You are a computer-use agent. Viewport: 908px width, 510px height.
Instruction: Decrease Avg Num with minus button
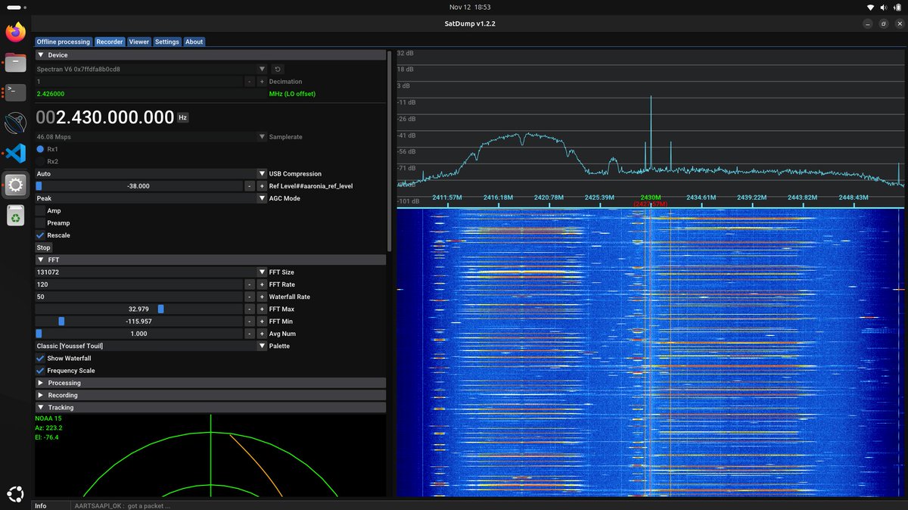(250, 334)
